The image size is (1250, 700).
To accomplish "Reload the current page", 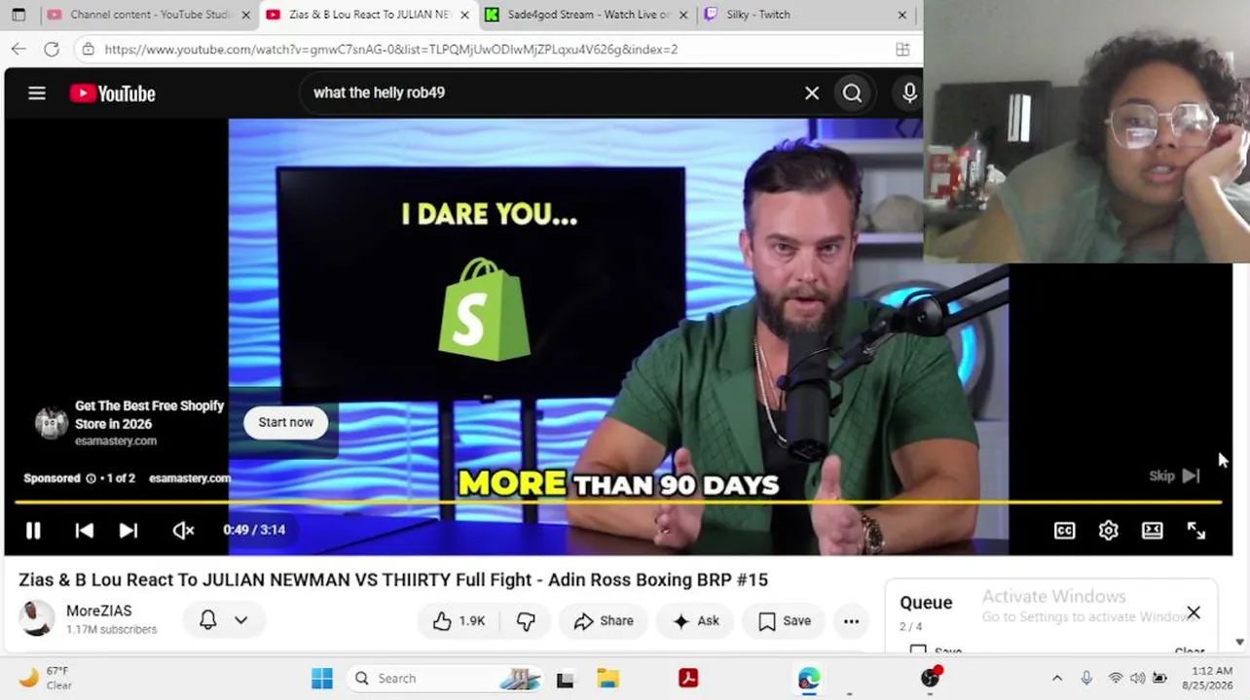I will pos(52,49).
